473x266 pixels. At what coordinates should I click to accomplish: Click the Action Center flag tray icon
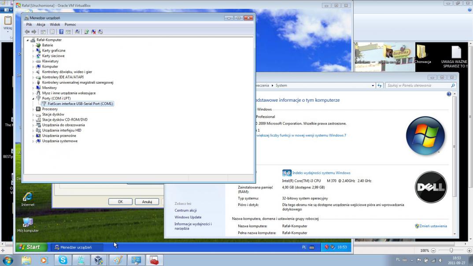(x=419, y=260)
